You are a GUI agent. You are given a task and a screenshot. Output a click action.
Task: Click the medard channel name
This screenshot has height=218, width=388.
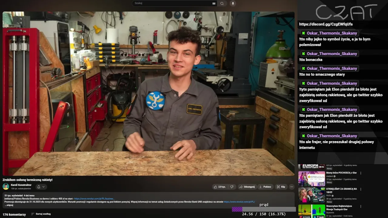click(x=330, y=176)
